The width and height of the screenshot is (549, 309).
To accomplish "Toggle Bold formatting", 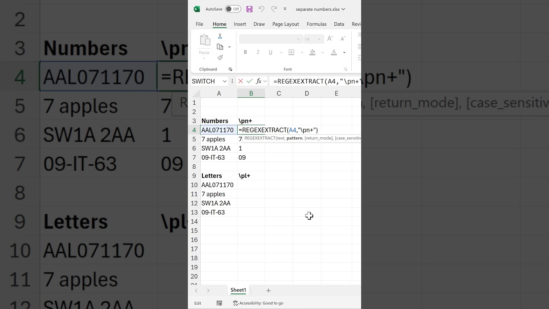I will (245, 52).
